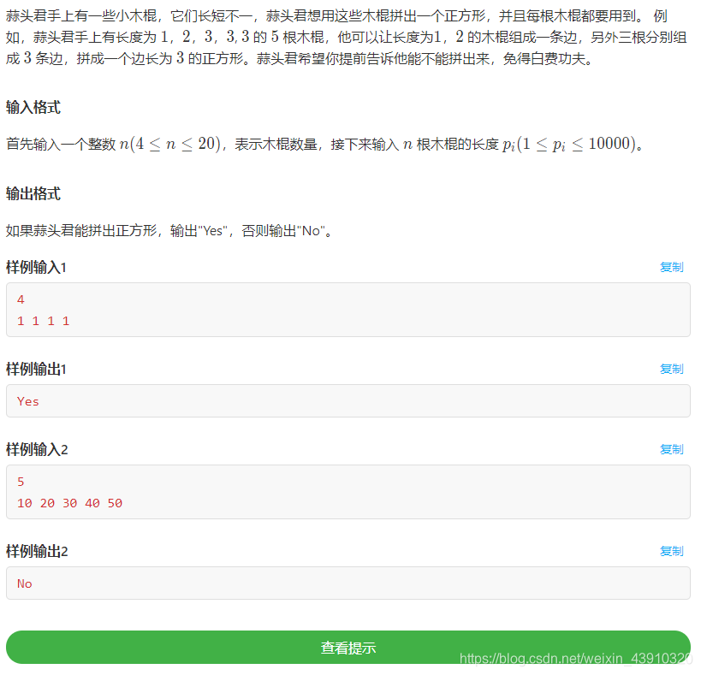Click the green 查看提示 button
701x675 pixels.
tap(348, 648)
